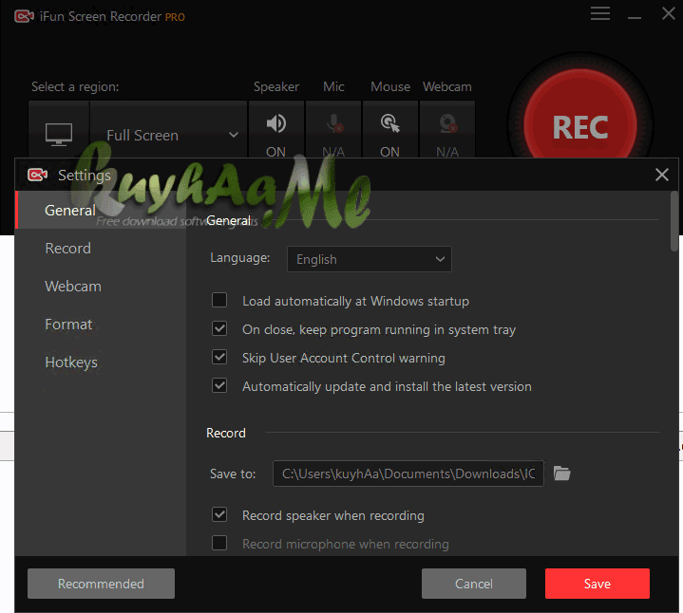The image size is (683, 613).
Task: Enable Load automatically at Windows startup
Action: point(219,300)
